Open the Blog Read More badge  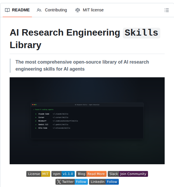tap(91, 174)
